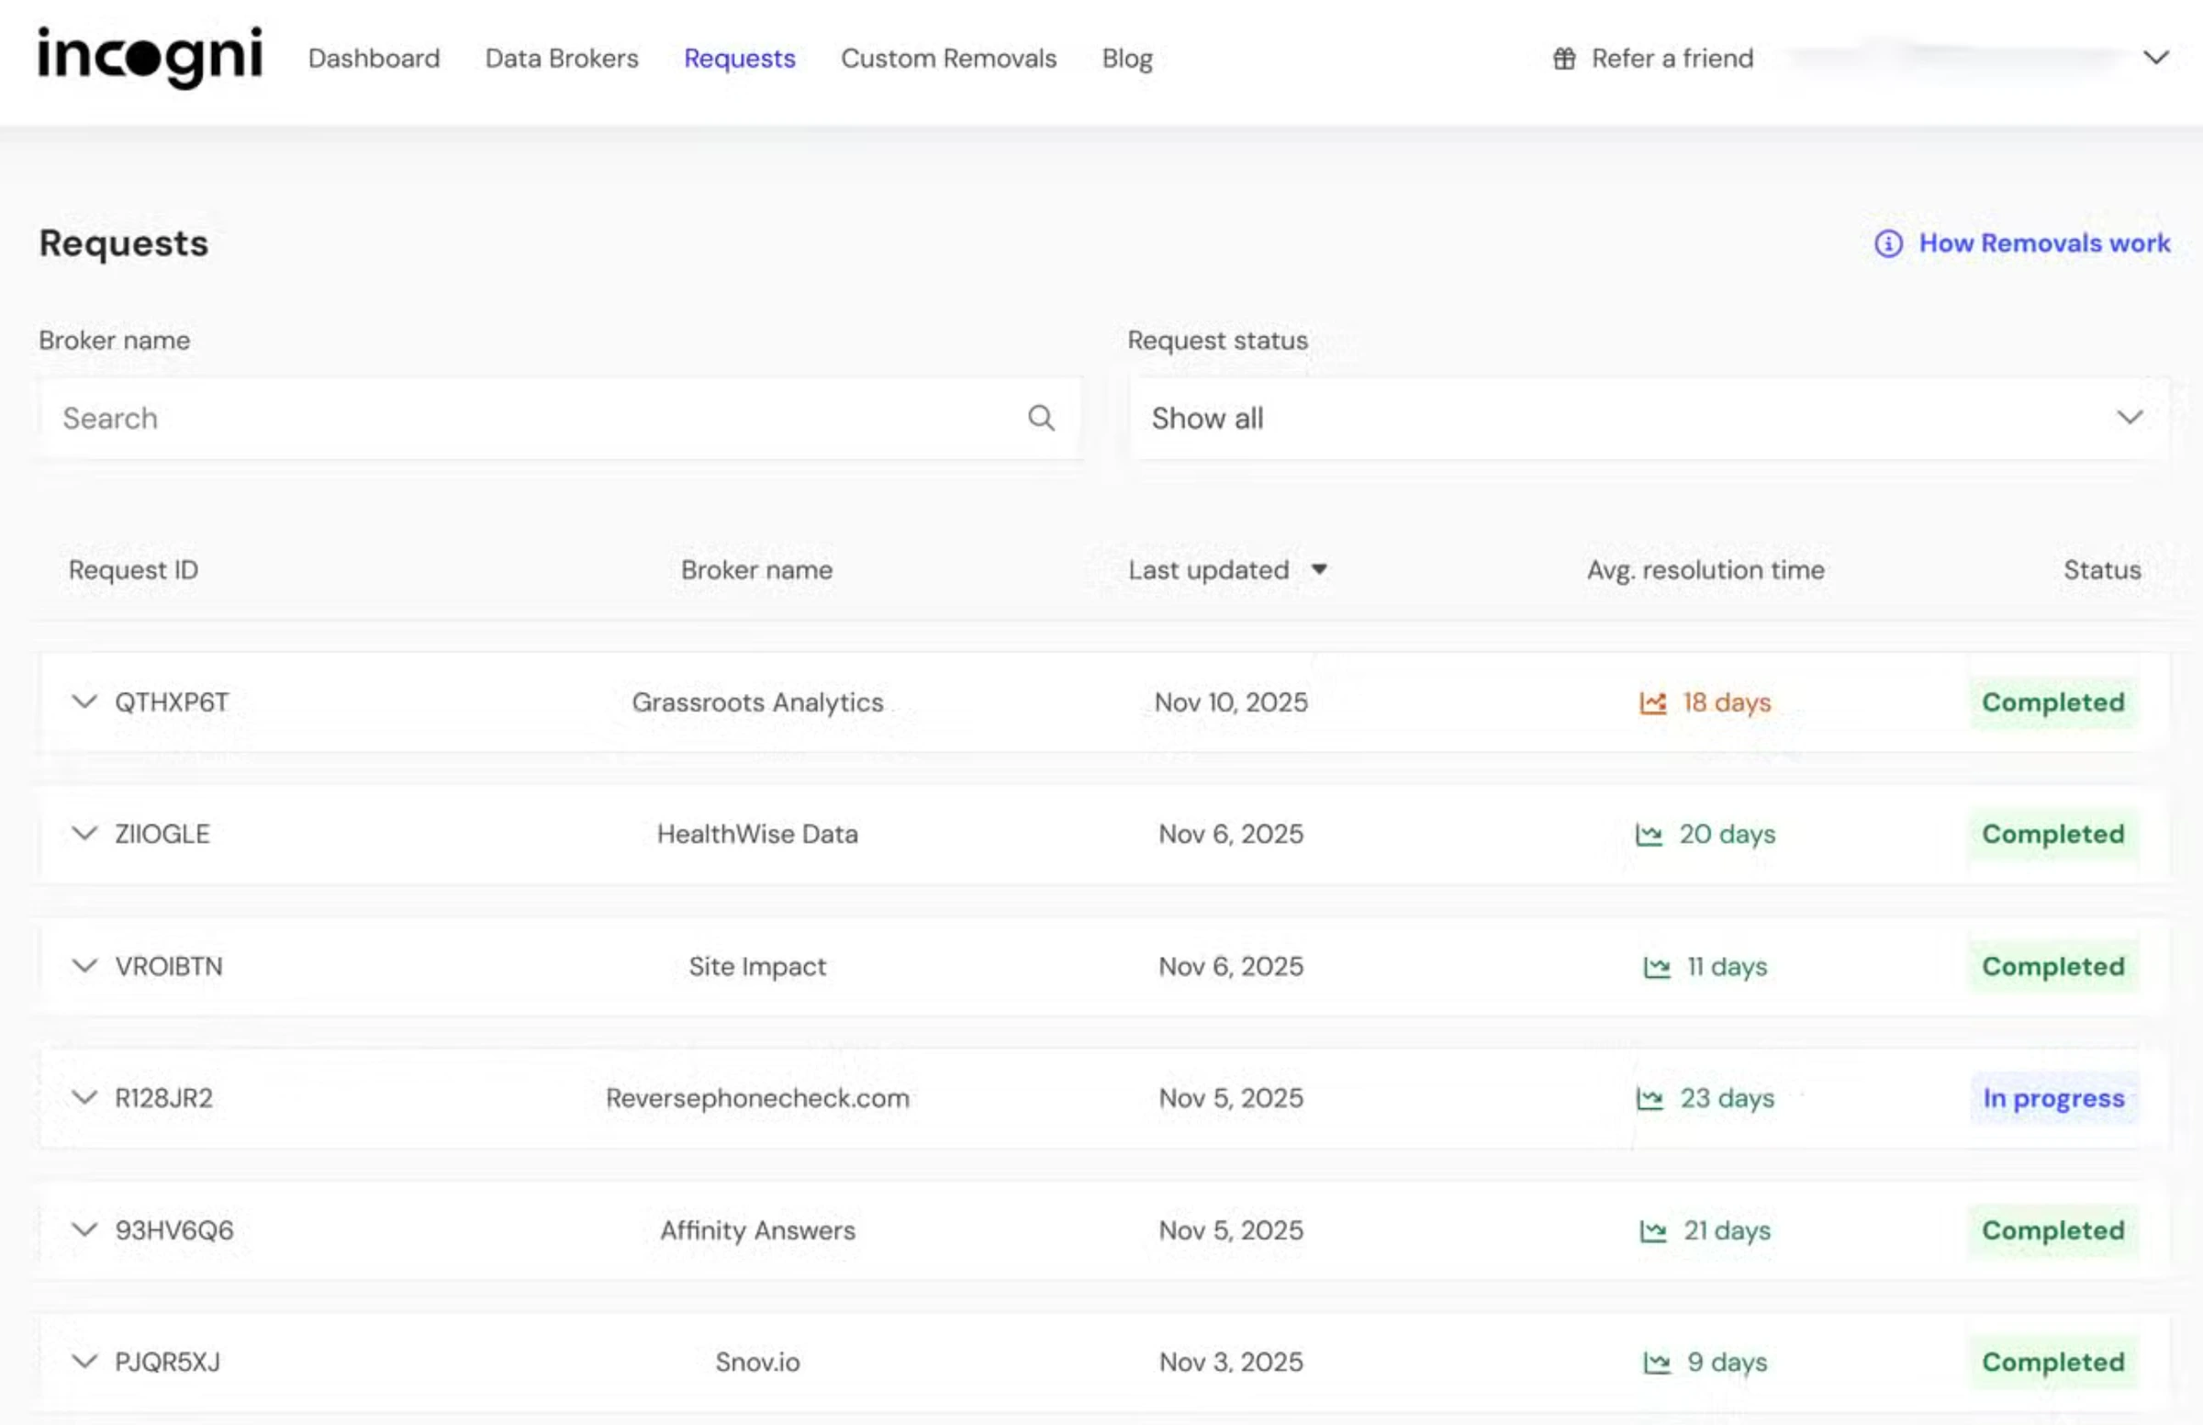The width and height of the screenshot is (2203, 1425).
Task: Toggle the Last updated sort arrow
Action: click(x=1321, y=570)
